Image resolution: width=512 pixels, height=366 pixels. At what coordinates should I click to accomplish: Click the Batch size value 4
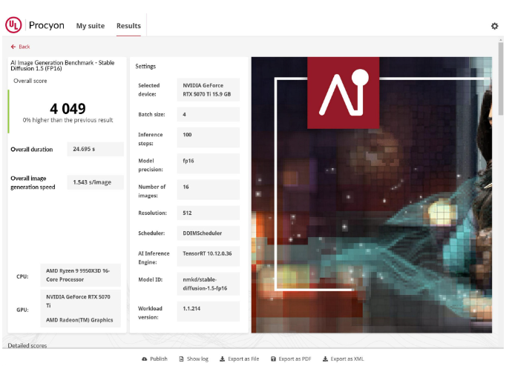click(x=209, y=114)
